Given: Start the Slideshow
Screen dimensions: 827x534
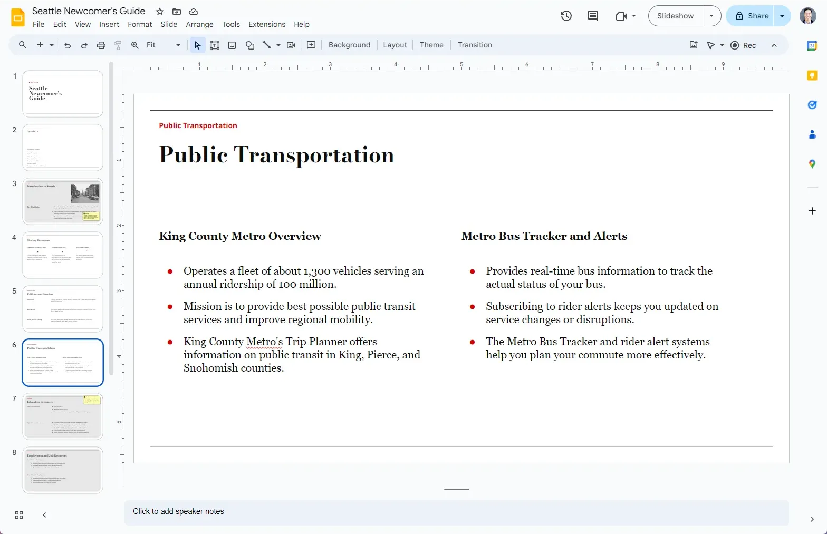Looking at the screenshot, I should pos(675,16).
